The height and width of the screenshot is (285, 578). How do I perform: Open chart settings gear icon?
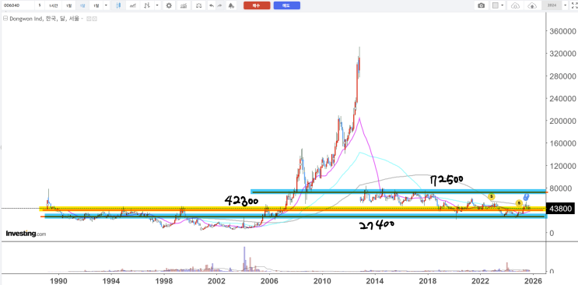[169, 5]
